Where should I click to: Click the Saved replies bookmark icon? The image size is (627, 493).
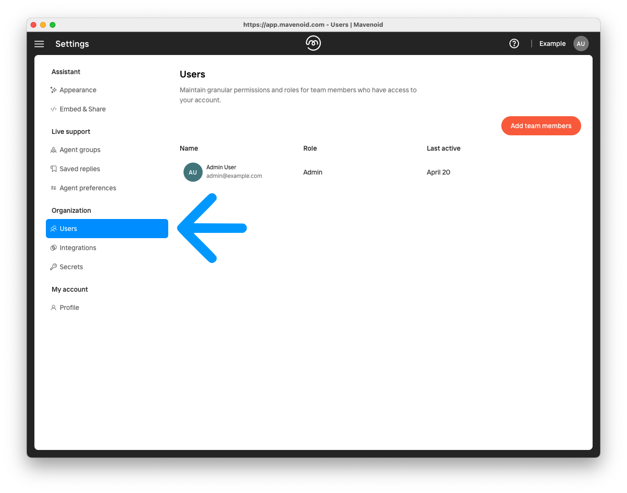point(54,169)
